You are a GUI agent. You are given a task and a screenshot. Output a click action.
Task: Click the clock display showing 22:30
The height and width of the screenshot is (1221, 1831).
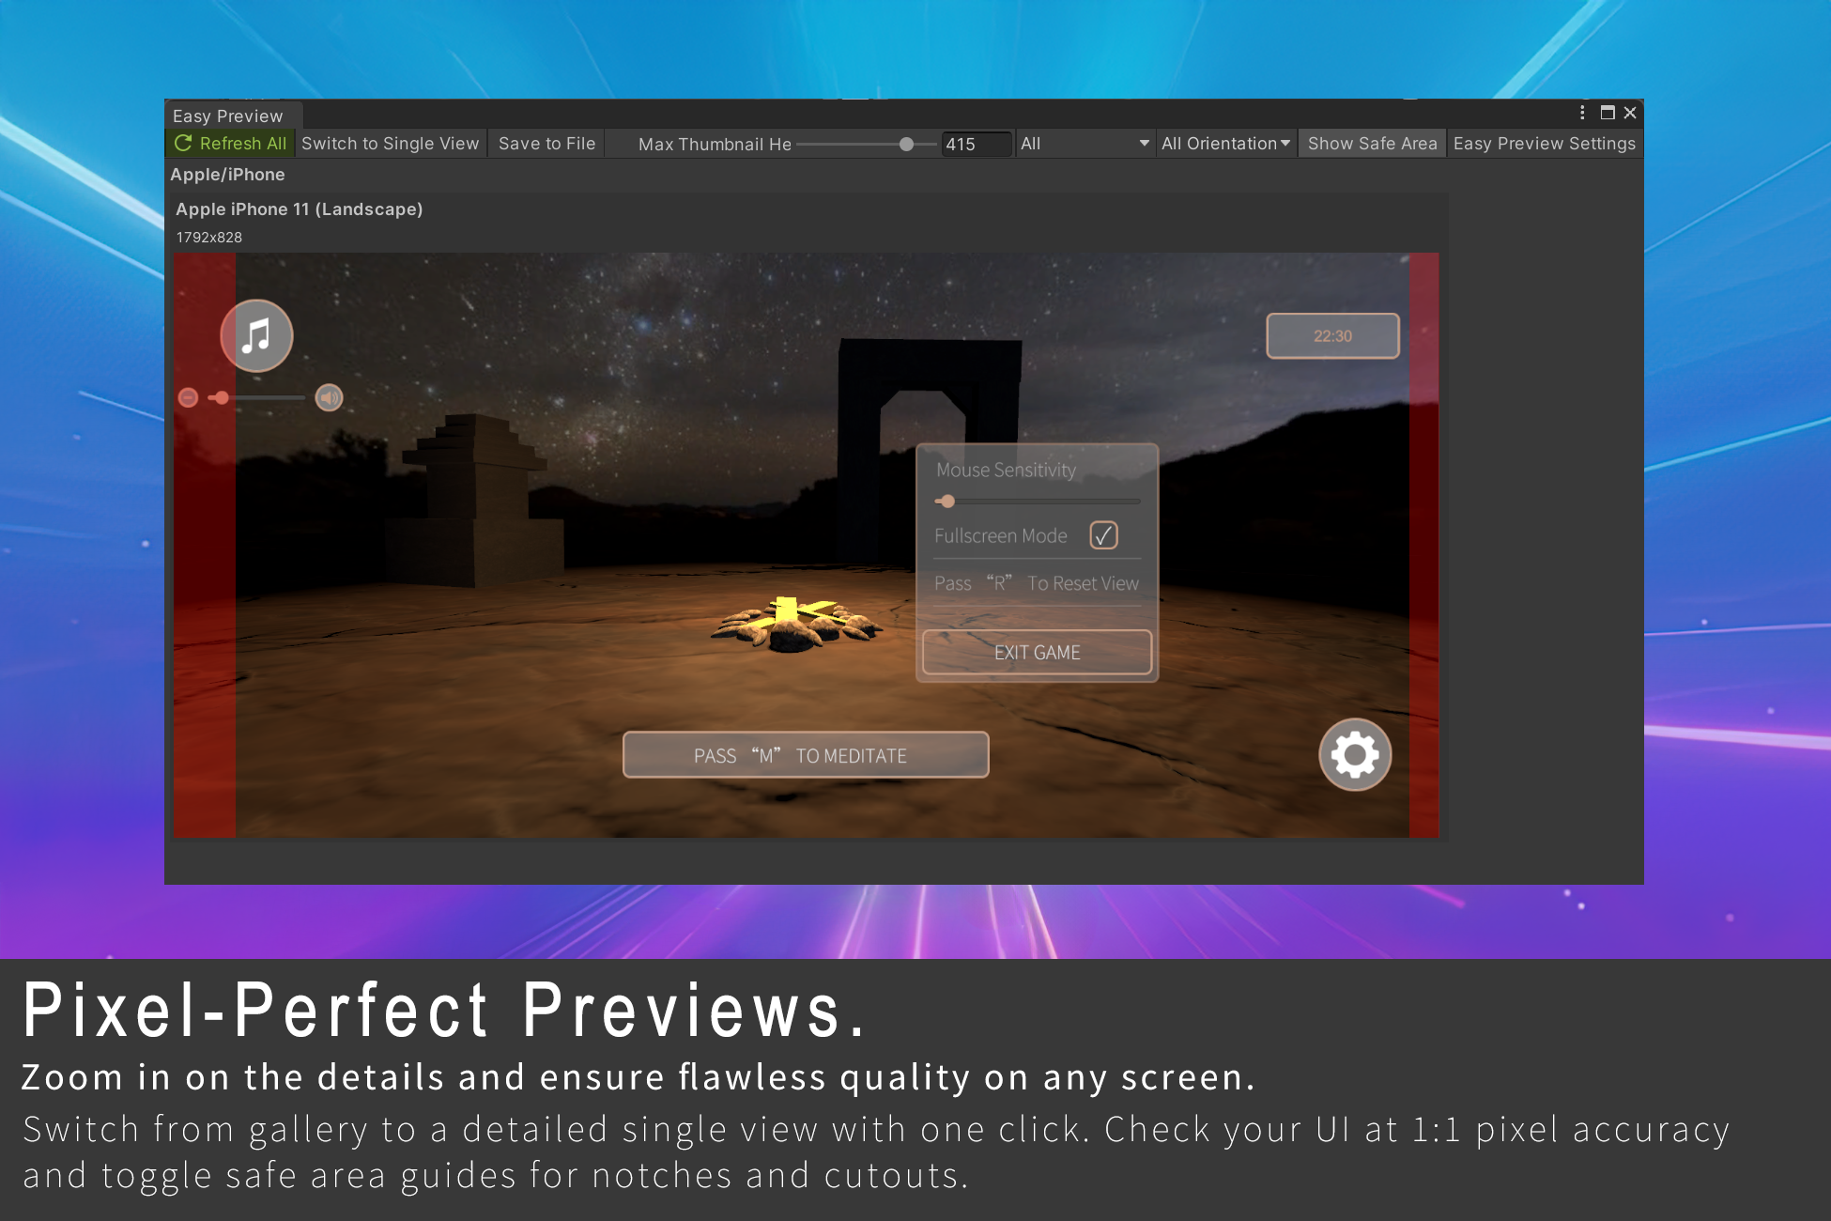click(1332, 335)
